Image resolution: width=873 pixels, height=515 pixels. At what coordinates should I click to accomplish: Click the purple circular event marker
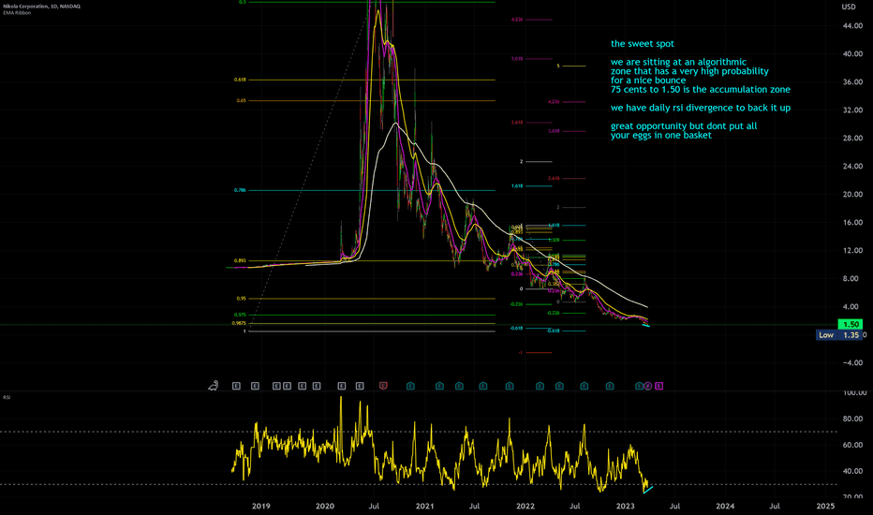[x=648, y=386]
